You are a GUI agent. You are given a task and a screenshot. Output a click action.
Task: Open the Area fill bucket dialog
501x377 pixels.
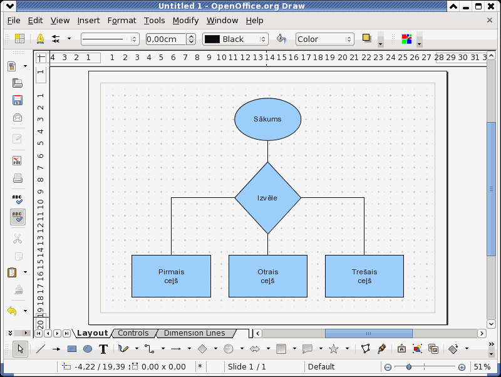click(281, 39)
